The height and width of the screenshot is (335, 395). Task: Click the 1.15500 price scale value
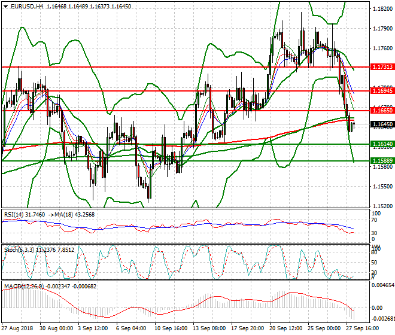(x=382, y=187)
